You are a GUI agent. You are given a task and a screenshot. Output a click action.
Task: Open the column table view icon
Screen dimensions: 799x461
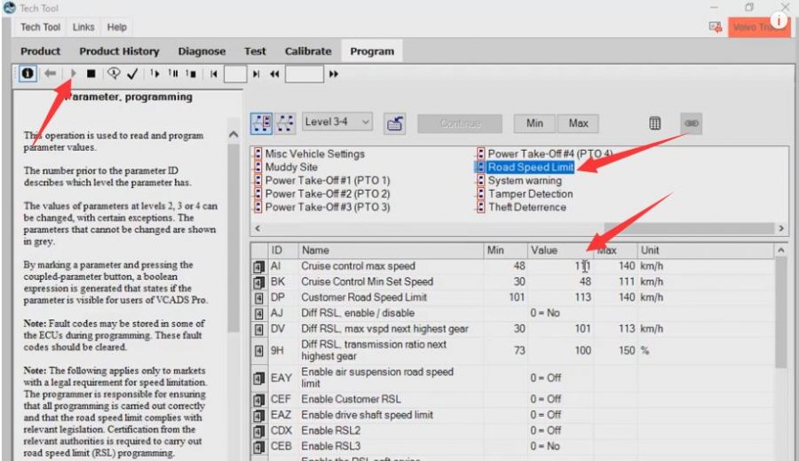pyautogui.click(x=655, y=123)
